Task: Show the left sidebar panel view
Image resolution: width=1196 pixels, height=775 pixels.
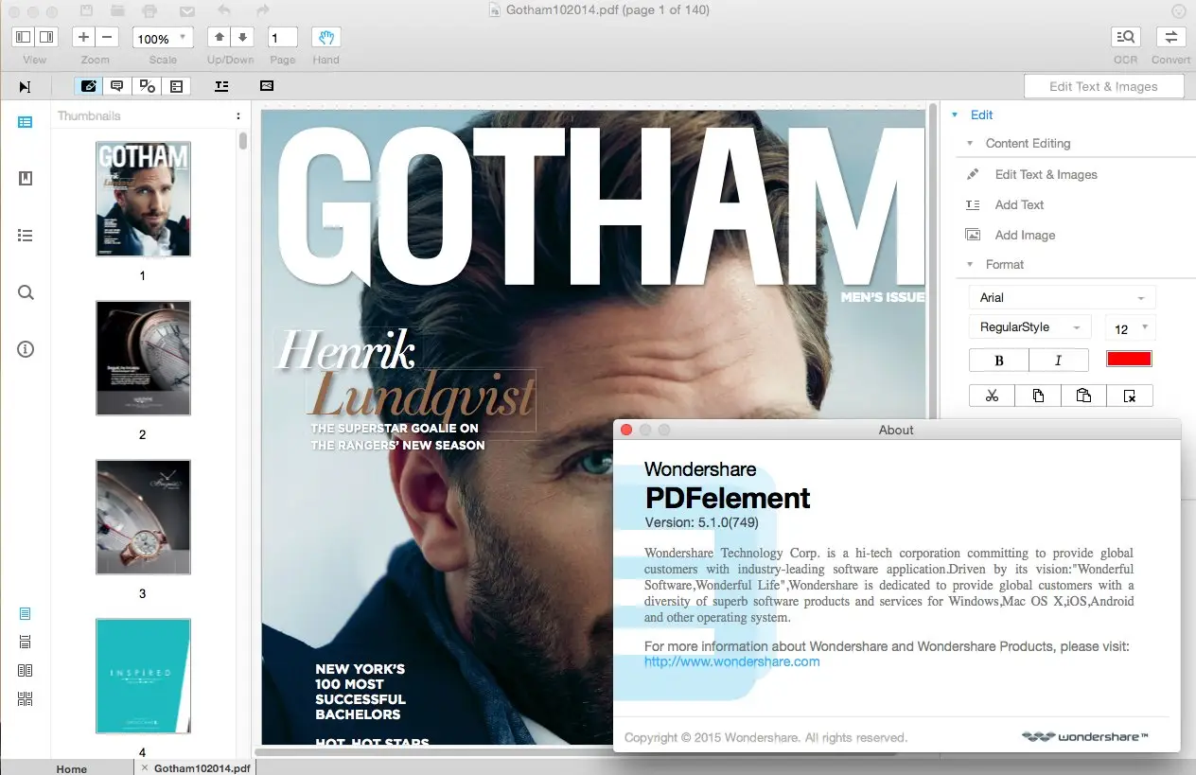Action: (24, 37)
